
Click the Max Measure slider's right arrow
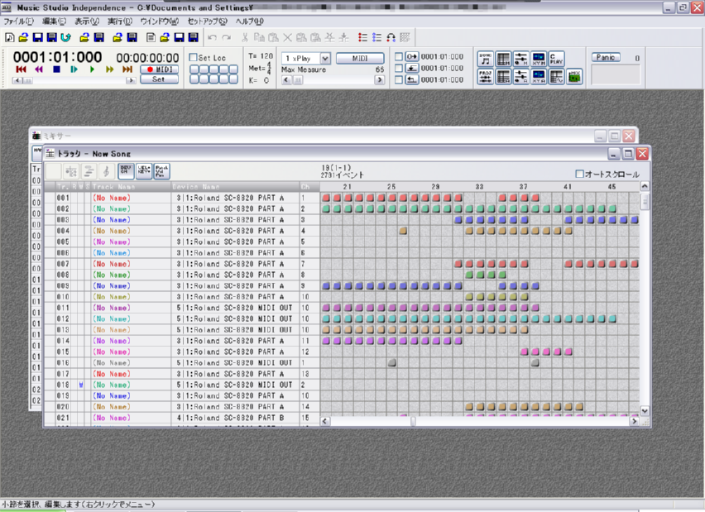point(380,80)
